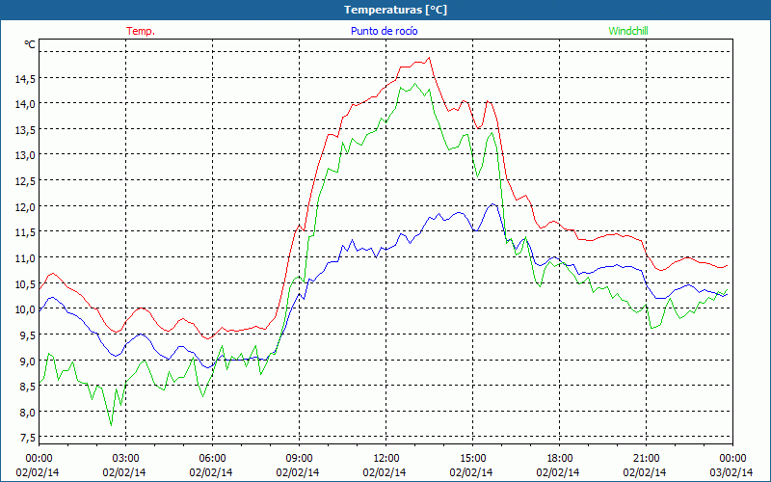Click the 9,0 y-axis value
The width and height of the screenshot is (771, 482).
coord(28,361)
